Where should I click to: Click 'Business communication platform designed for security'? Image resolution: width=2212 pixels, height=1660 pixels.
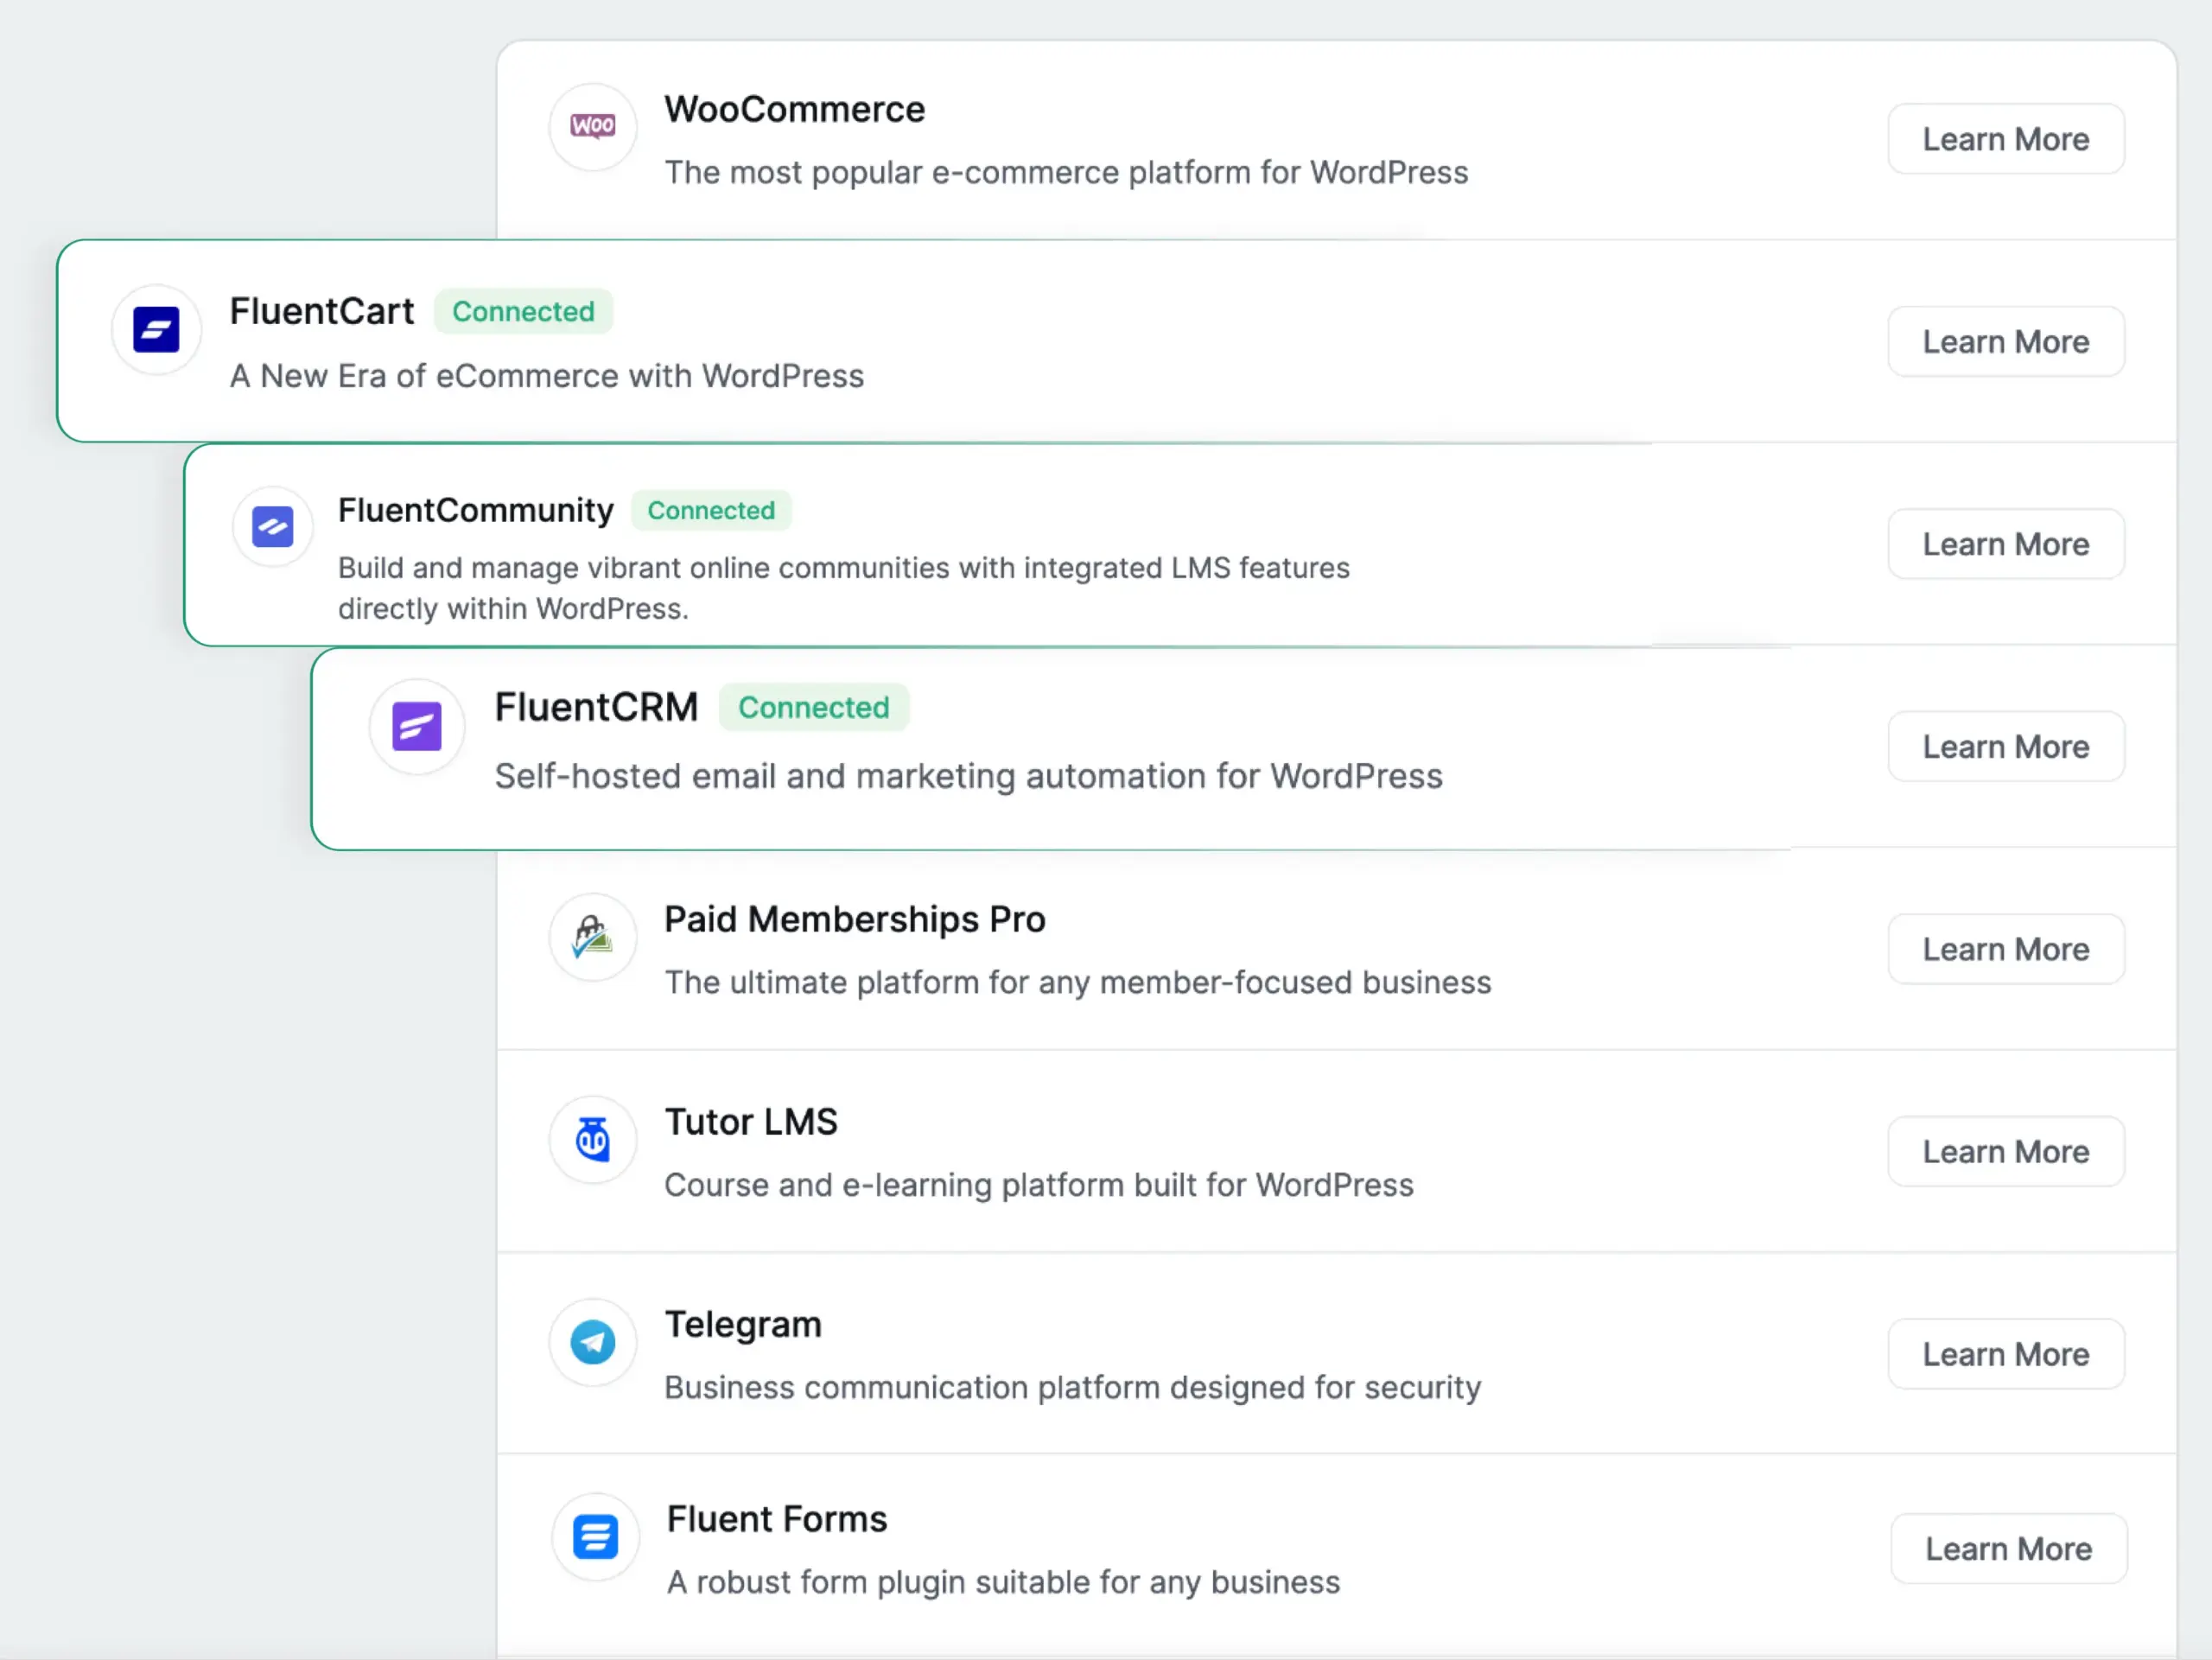1073,1388
